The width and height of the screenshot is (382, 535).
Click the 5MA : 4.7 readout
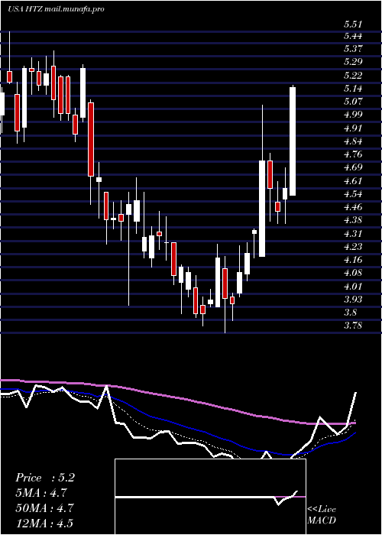click(41, 493)
